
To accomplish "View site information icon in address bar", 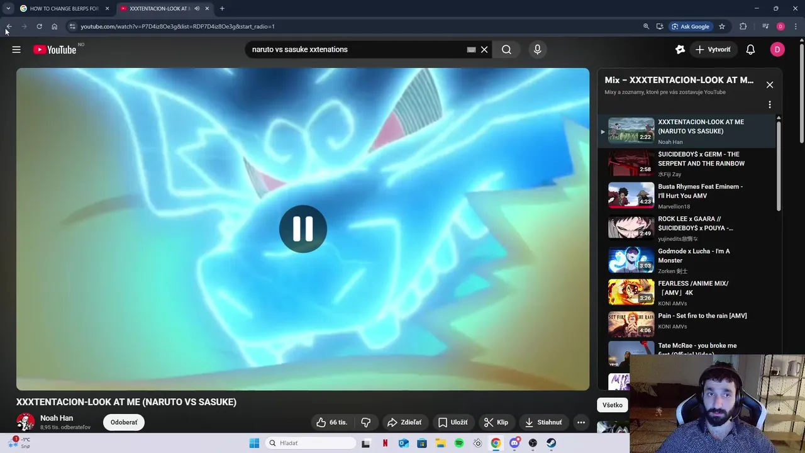I will [72, 26].
